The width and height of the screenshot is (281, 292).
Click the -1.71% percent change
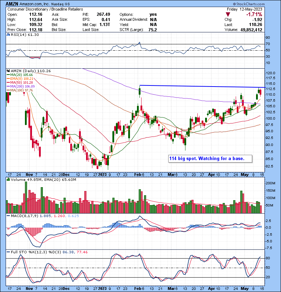pyautogui.click(x=254, y=14)
